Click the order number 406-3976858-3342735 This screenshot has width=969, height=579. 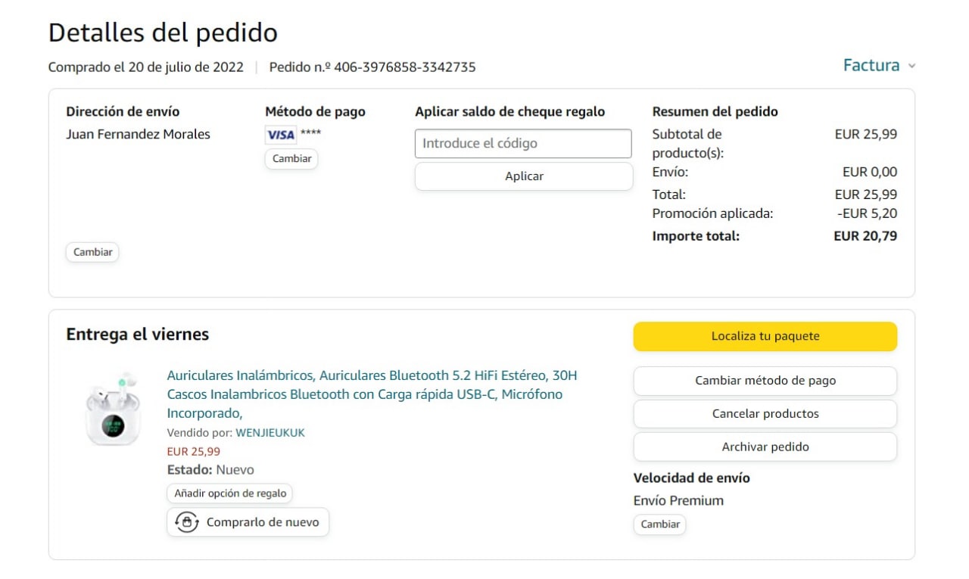click(x=404, y=67)
